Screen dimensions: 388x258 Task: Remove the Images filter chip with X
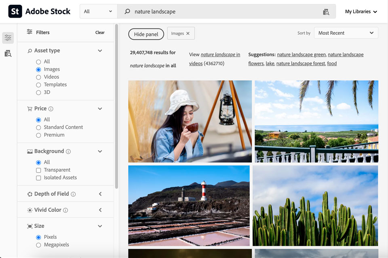point(188,33)
